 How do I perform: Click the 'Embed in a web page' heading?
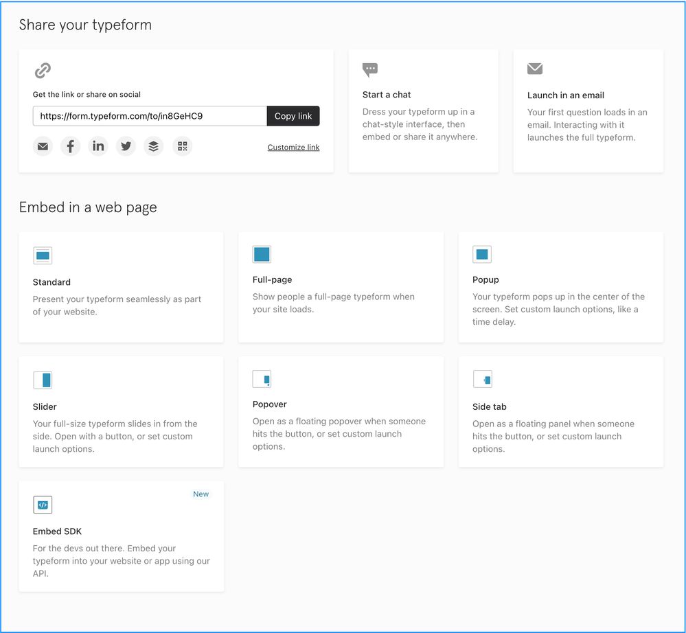[88, 207]
